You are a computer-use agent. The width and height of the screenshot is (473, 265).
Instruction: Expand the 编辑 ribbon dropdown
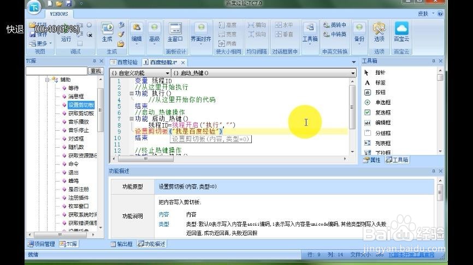click(x=137, y=44)
